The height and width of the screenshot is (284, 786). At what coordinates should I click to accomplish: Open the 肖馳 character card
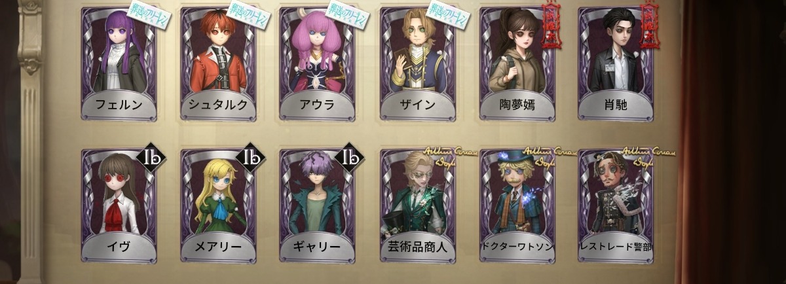[616, 63]
